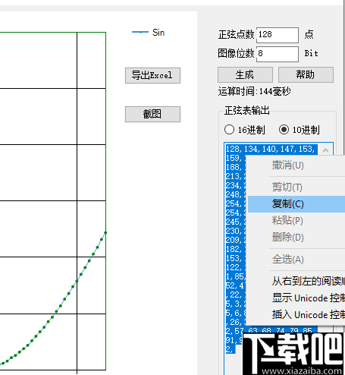Click the 导出Excel button
This screenshot has width=345, height=375.
tap(152, 75)
